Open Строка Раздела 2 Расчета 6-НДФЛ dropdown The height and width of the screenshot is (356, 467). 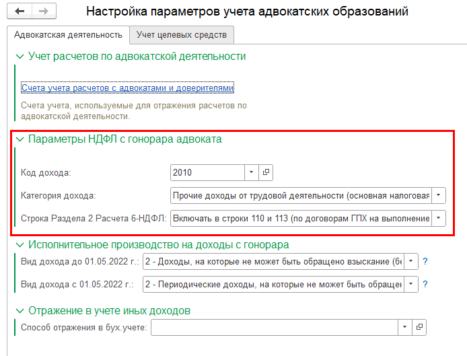[439, 217]
